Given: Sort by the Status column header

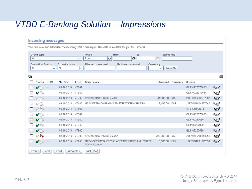Looking at the screenshot, I should coord(40,82).
